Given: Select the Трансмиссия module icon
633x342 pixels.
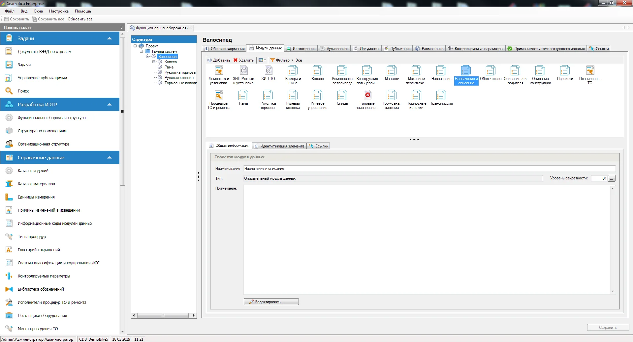Looking at the screenshot, I should pyautogui.click(x=441, y=98).
